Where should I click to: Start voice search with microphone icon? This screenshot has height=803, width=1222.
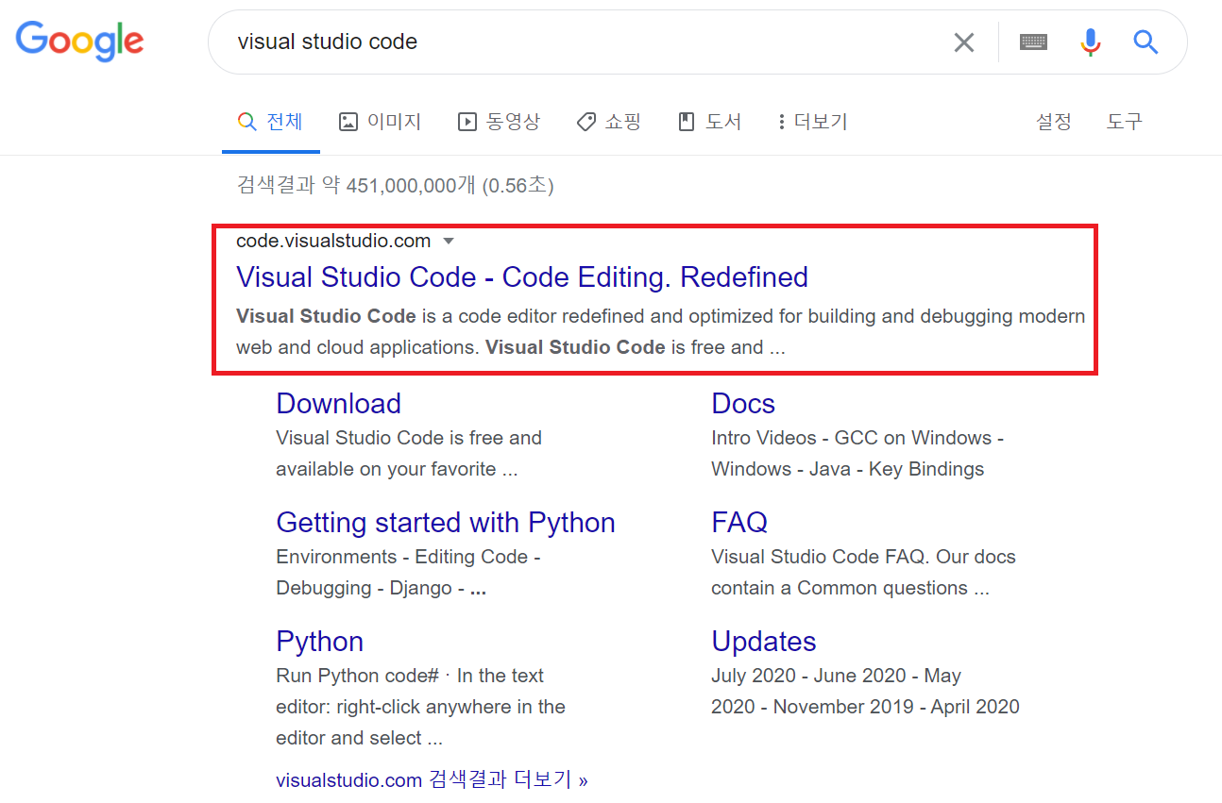[x=1091, y=42]
